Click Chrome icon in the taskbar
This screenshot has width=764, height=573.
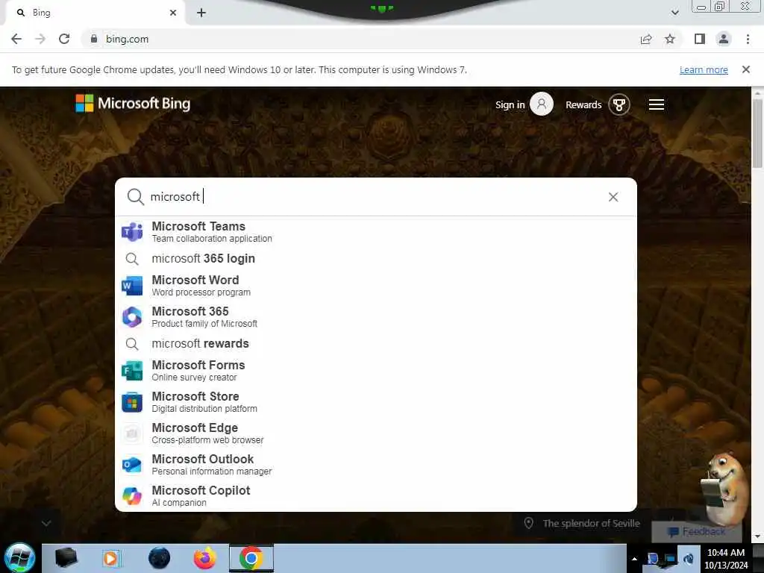point(251,558)
